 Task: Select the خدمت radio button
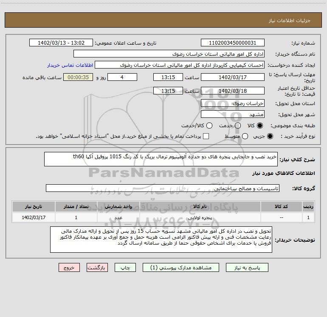click(x=238, y=126)
